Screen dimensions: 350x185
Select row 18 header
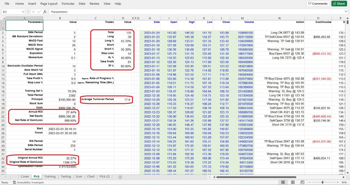[x=3, y=99]
